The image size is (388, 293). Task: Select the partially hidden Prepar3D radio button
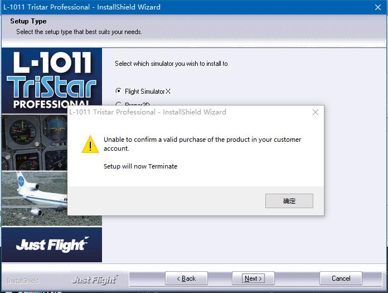pyautogui.click(x=118, y=104)
